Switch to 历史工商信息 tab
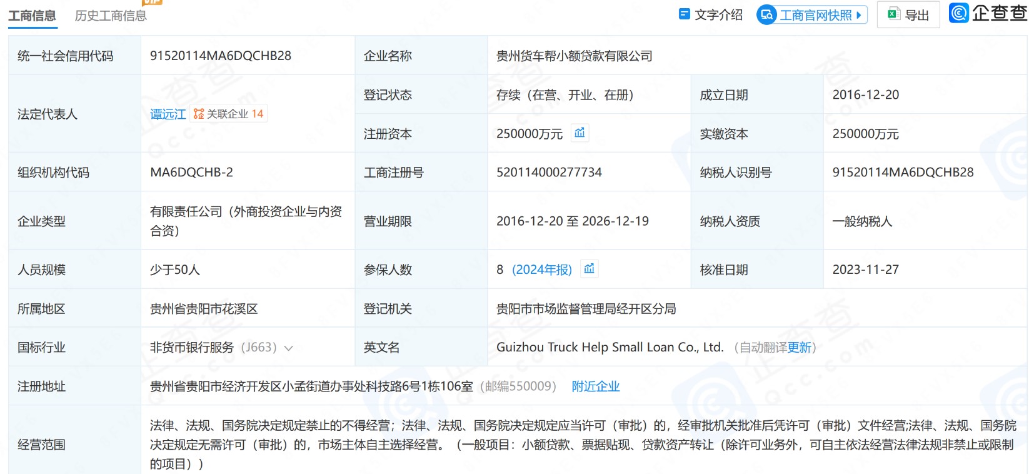Screen dimensions: 1029x474 (x=111, y=16)
